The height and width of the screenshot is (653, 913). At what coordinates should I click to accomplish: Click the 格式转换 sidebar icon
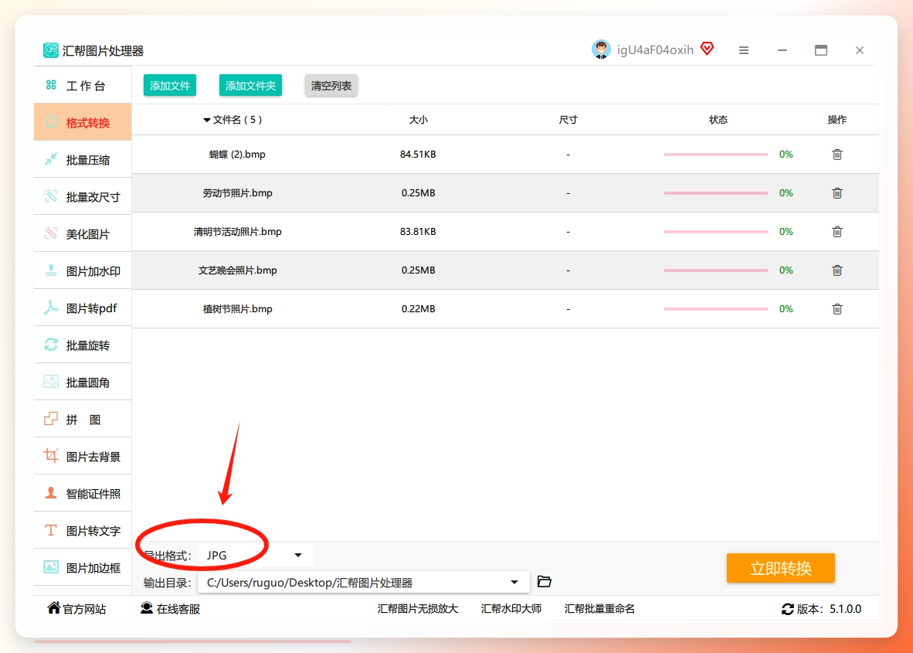click(51, 122)
